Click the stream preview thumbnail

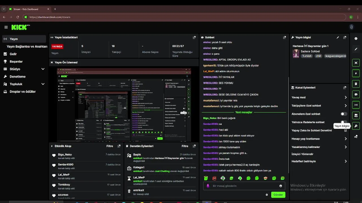124,105
